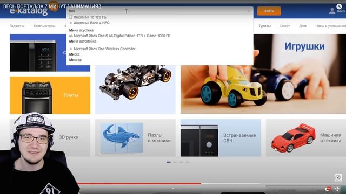This screenshot has height=194, width=346.
Task: Click the channel watermark icon above controls
Action: [x=338, y=178]
